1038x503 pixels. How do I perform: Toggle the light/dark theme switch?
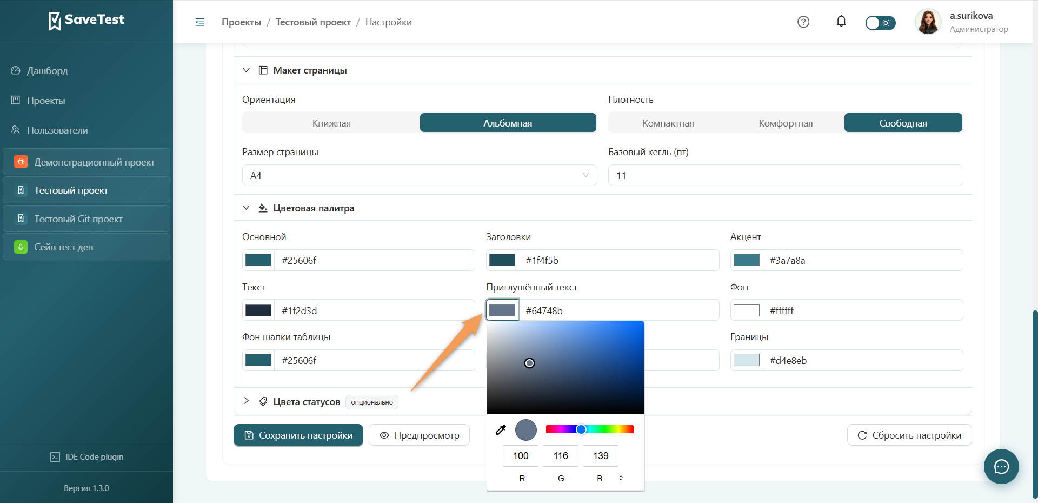click(x=880, y=23)
